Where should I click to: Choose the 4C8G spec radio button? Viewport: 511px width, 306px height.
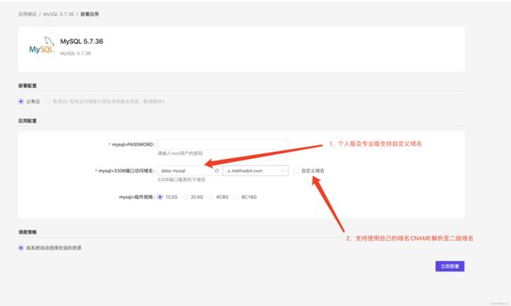coord(211,197)
